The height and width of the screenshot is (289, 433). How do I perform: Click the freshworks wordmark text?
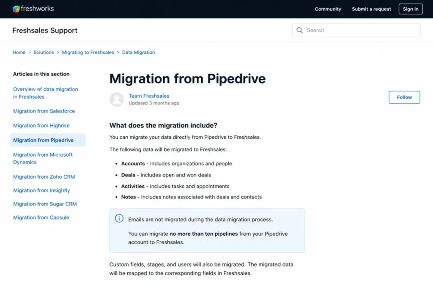coord(37,8)
